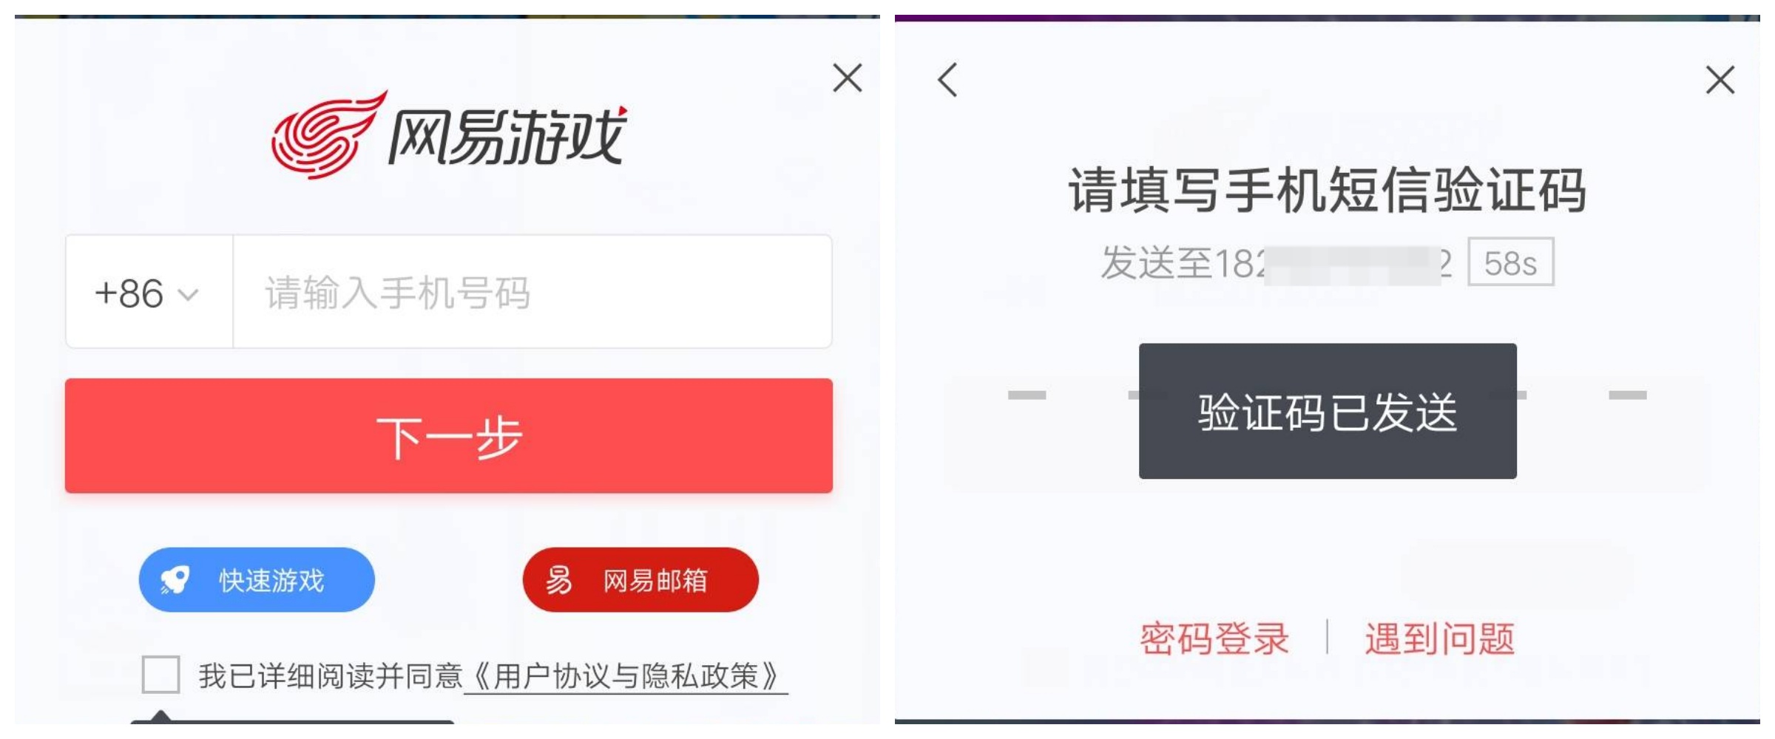Tick the agreement checkbox before 我已详细阅读并同意
This screenshot has height=739, width=1775.
click(x=160, y=674)
